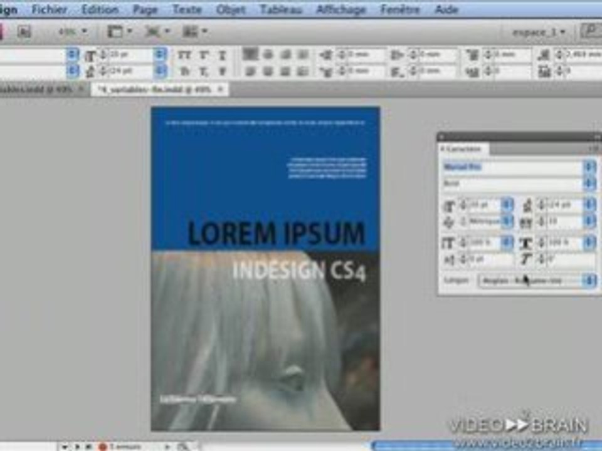The width and height of the screenshot is (602, 451).
Task: Select align left paragraph icon
Action: pyautogui.click(x=250, y=55)
